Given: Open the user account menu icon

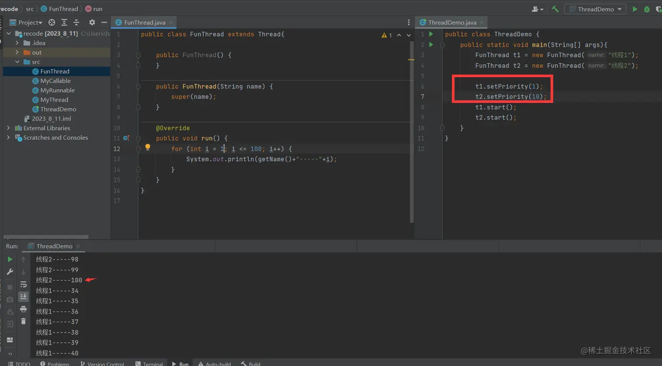Looking at the screenshot, I should (x=537, y=9).
